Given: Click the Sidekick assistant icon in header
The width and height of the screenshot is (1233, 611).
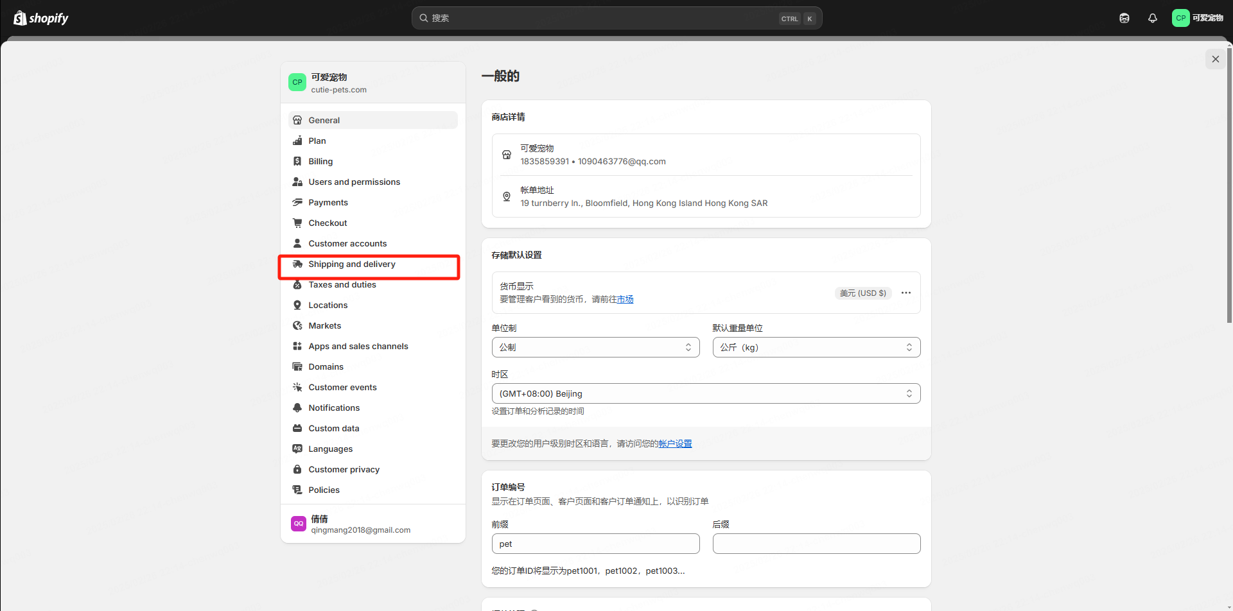Looking at the screenshot, I should tap(1124, 18).
